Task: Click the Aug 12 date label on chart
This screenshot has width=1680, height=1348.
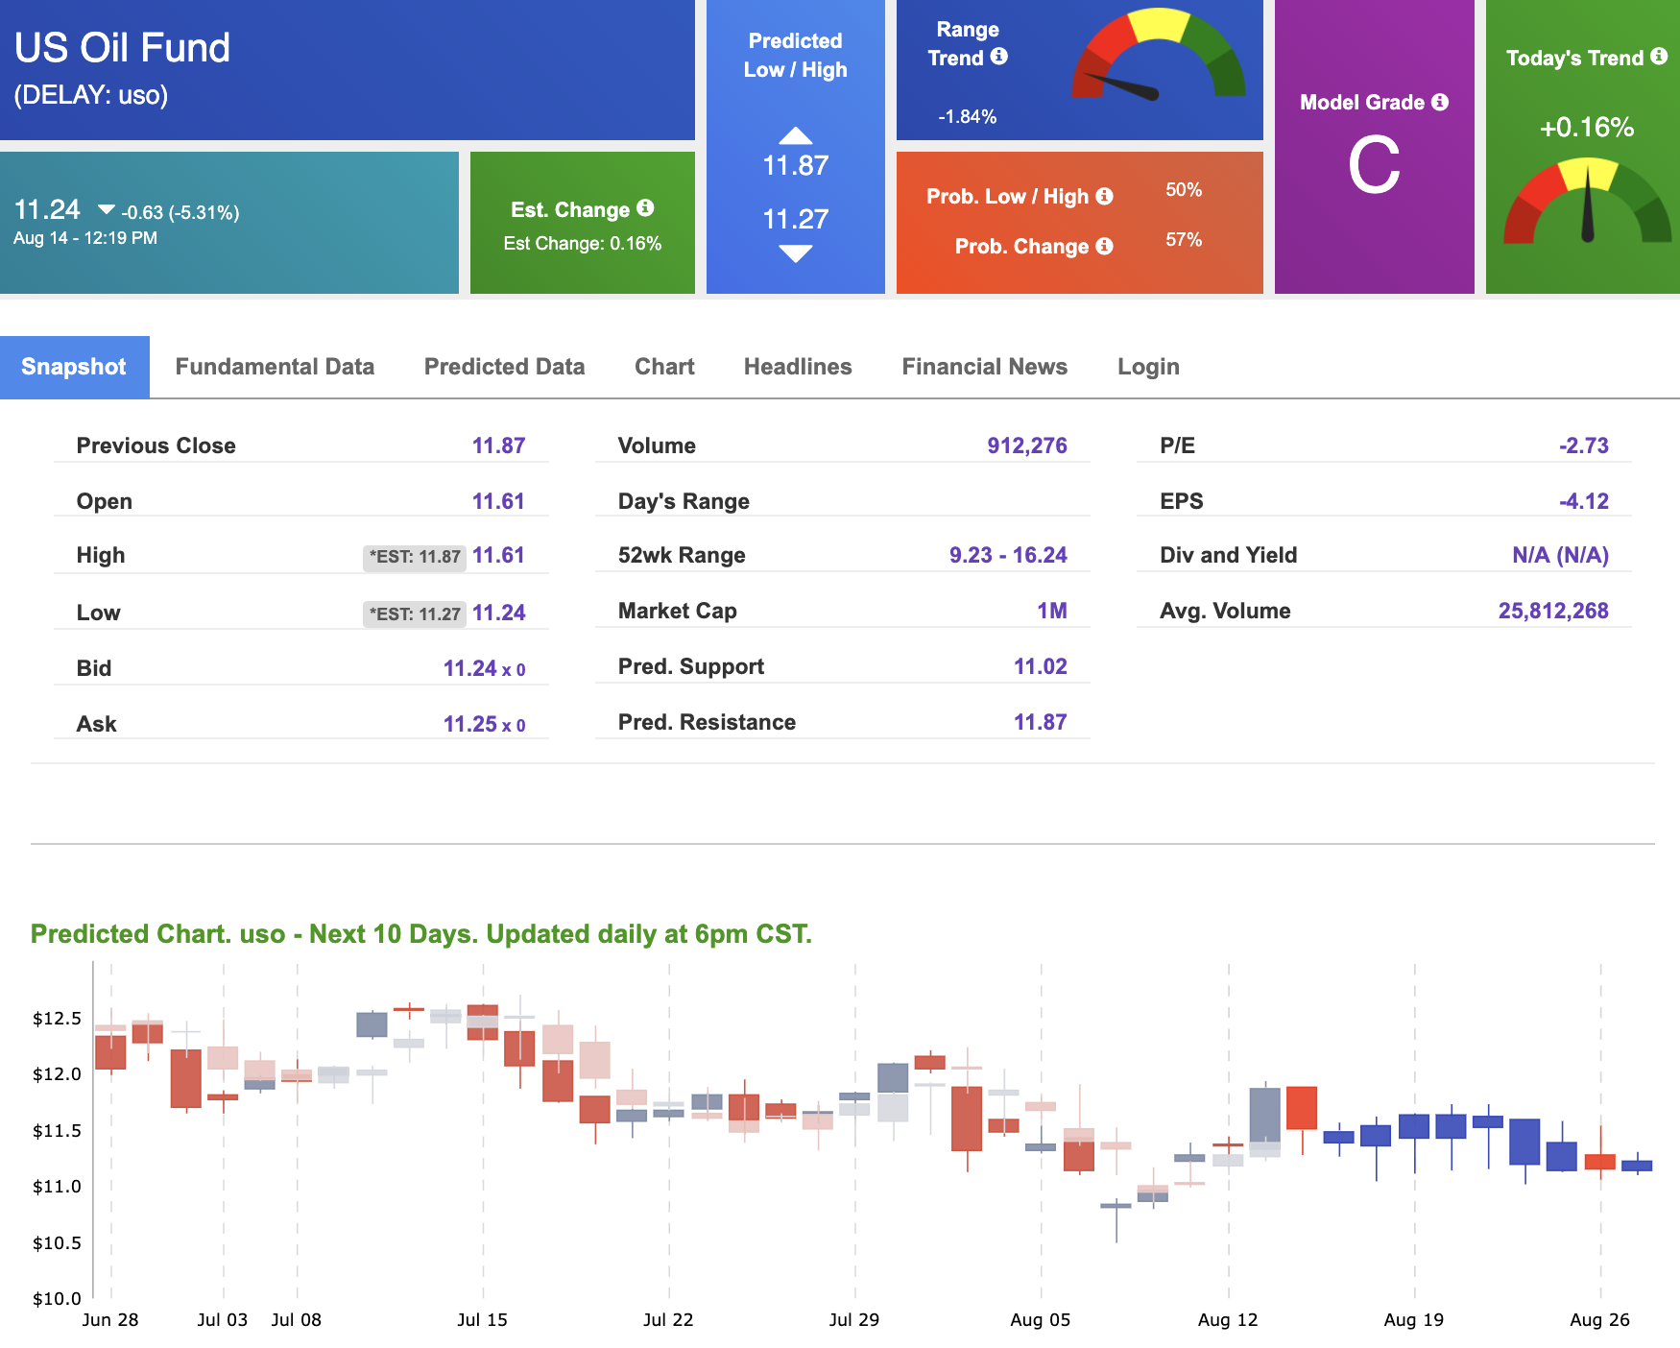Action: 1228,1320
